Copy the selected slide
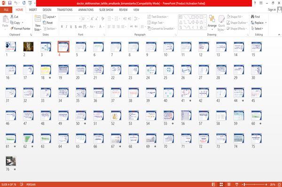Viewport: 282px width, 187px height. [x=15, y=22]
